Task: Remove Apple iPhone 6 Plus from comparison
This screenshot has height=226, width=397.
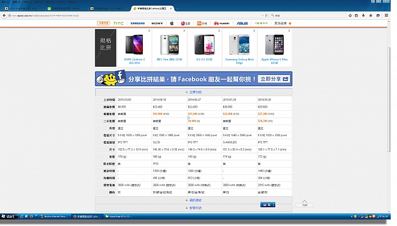Action: [x=289, y=31]
